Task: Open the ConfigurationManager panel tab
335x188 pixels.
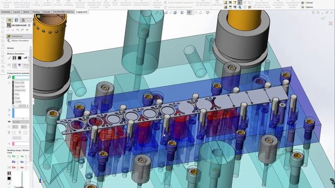Action: pos(23,20)
